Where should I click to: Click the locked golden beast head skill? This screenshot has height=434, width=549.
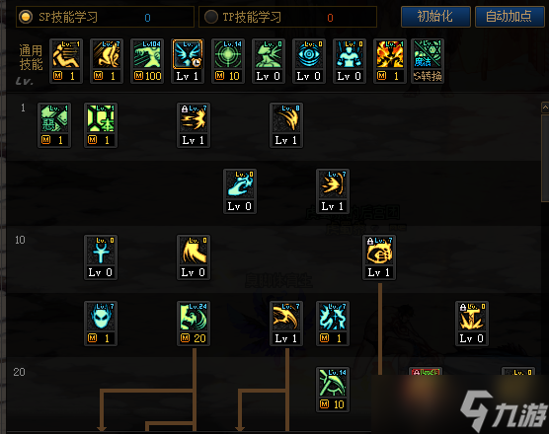pos(379,257)
